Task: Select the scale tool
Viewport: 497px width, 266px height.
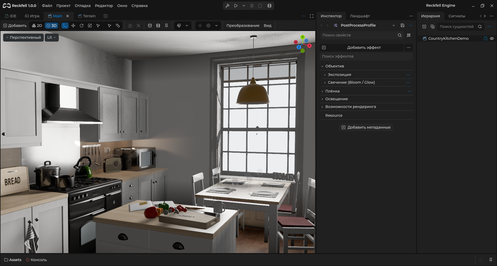Action: (90, 26)
